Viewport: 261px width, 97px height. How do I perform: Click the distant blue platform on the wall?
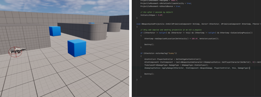(x=91, y=23)
